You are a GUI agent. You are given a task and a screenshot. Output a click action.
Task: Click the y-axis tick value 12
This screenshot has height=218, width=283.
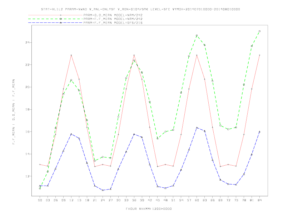[28, 176]
